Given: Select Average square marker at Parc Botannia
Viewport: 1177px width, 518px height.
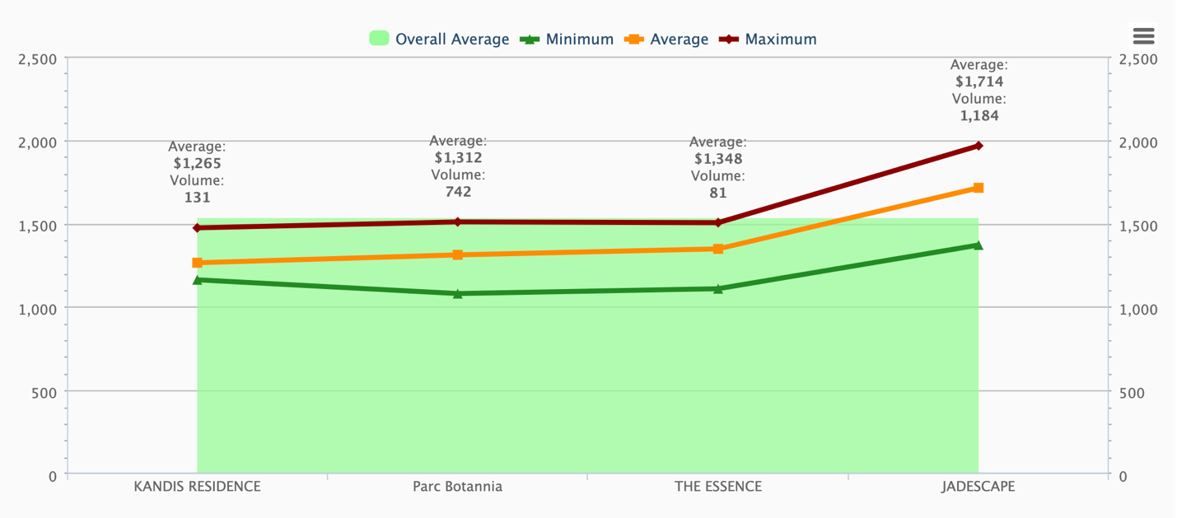Looking at the screenshot, I should [458, 254].
